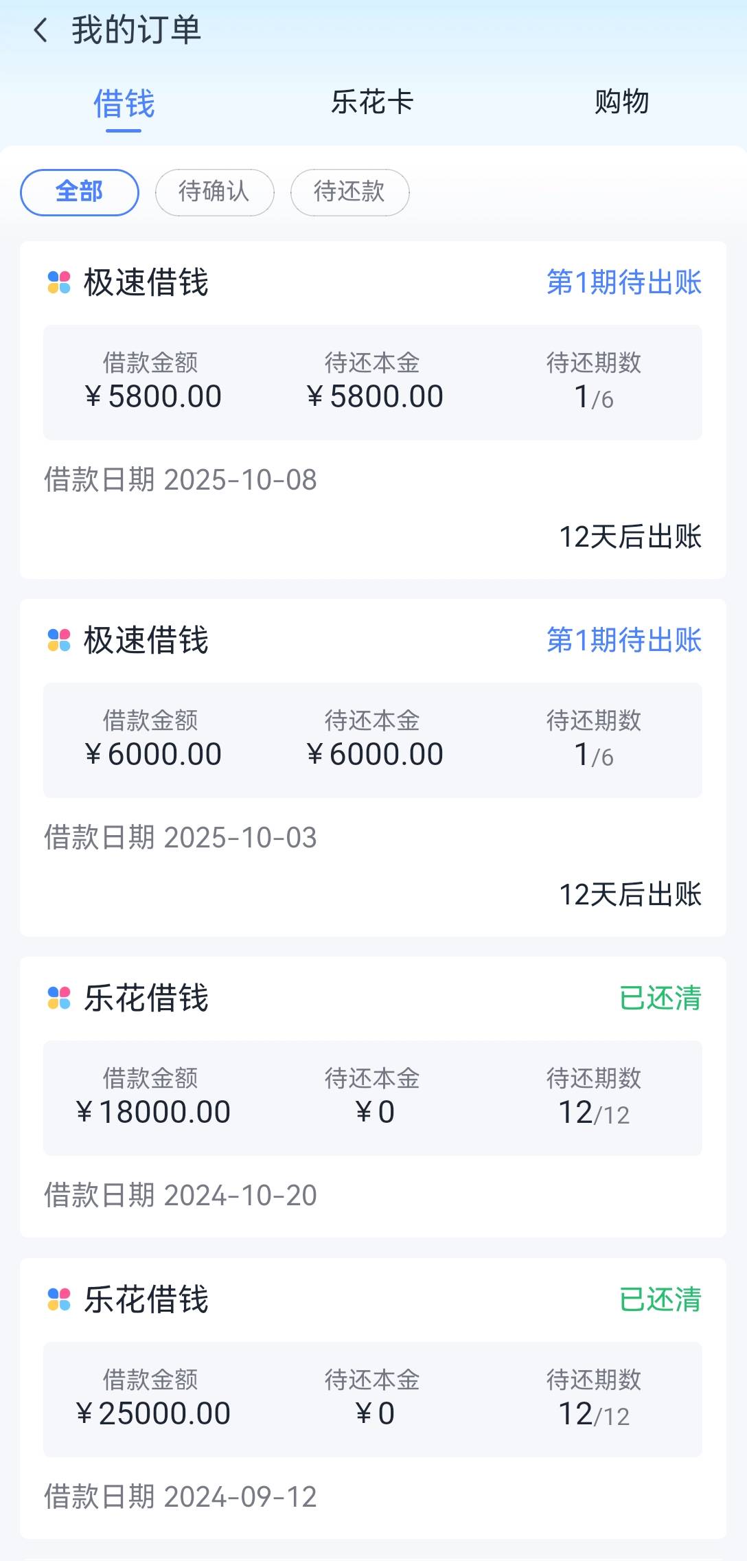Select the 全部 filter chip
The width and height of the screenshot is (747, 1561).
tap(80, 192)
